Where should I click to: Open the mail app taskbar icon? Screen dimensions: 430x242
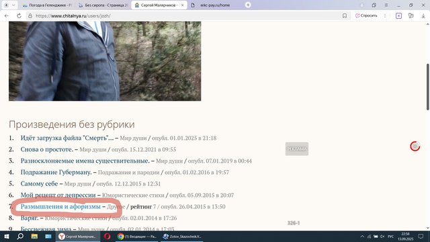click(48, 236)
